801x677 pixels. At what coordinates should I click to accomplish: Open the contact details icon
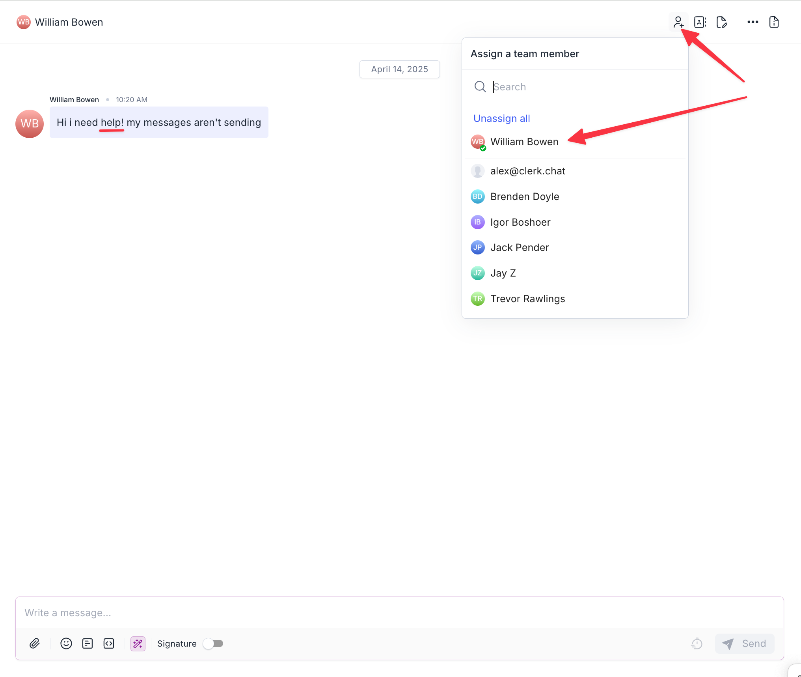(x=700, y=22)
